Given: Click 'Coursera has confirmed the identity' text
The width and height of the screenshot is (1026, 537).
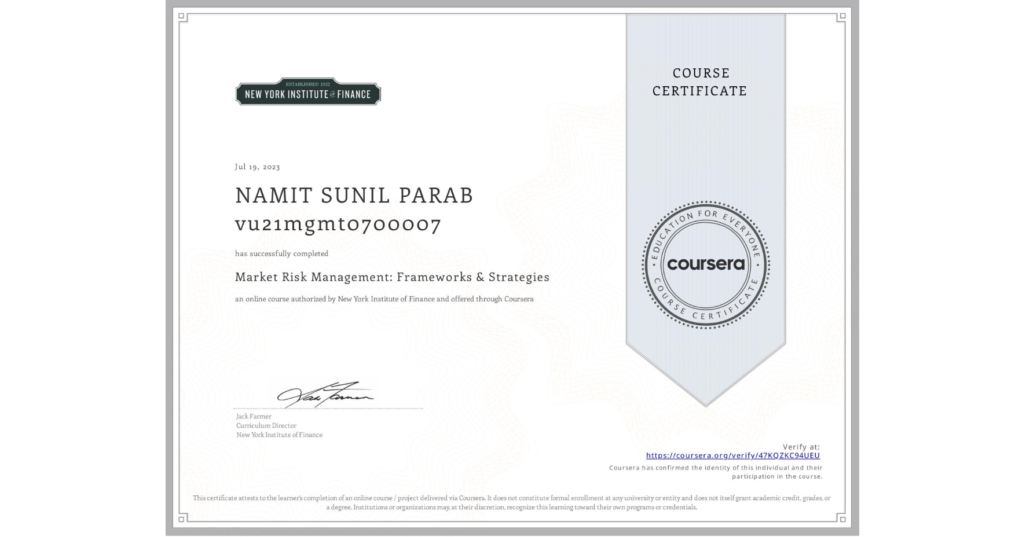Looking at the screenshot, I should click(x=716, y=472).
